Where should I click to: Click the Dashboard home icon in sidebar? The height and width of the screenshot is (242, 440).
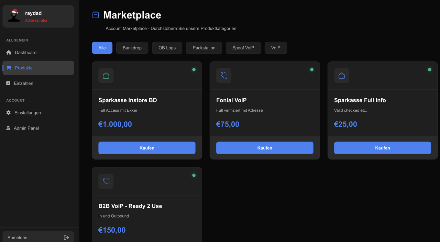coord(9,53)
